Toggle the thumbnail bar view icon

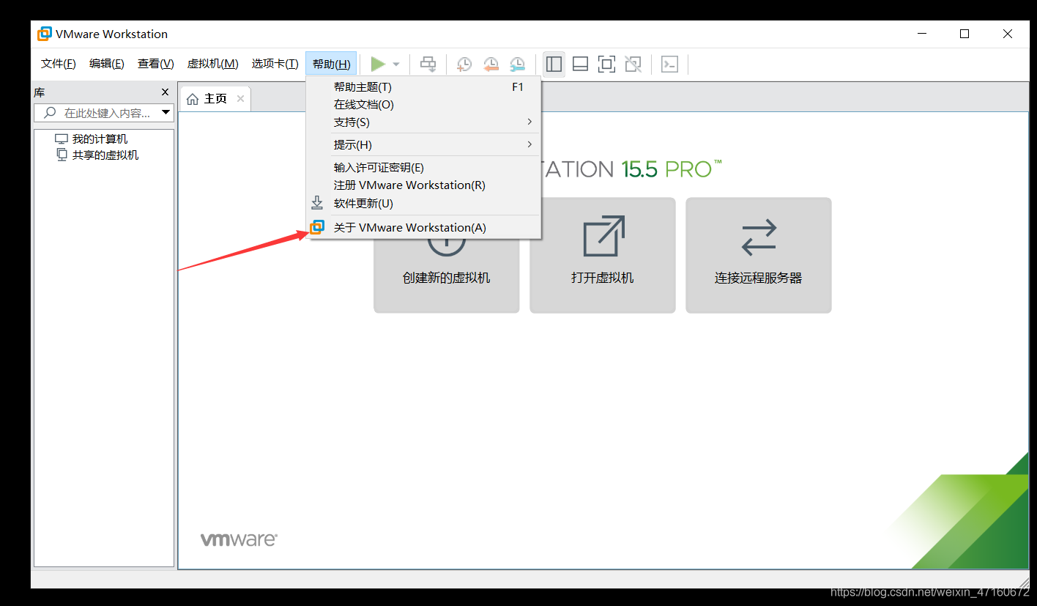(x=580, y=64)
